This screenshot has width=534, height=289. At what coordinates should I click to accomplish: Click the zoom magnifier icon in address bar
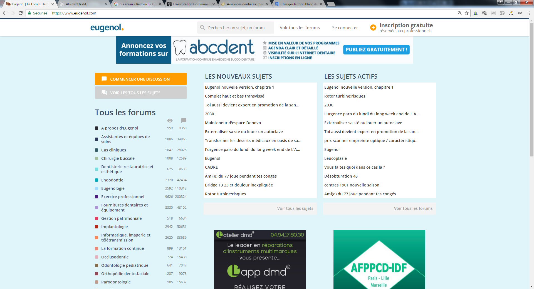point(460,13)
